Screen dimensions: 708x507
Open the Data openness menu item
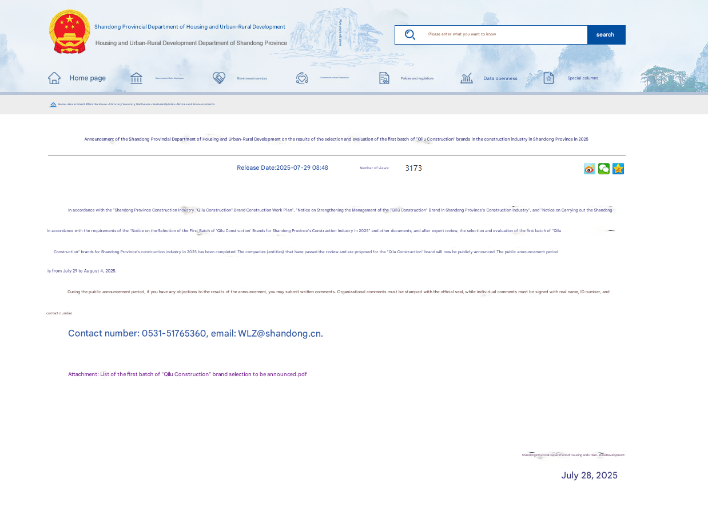[500, 79]
